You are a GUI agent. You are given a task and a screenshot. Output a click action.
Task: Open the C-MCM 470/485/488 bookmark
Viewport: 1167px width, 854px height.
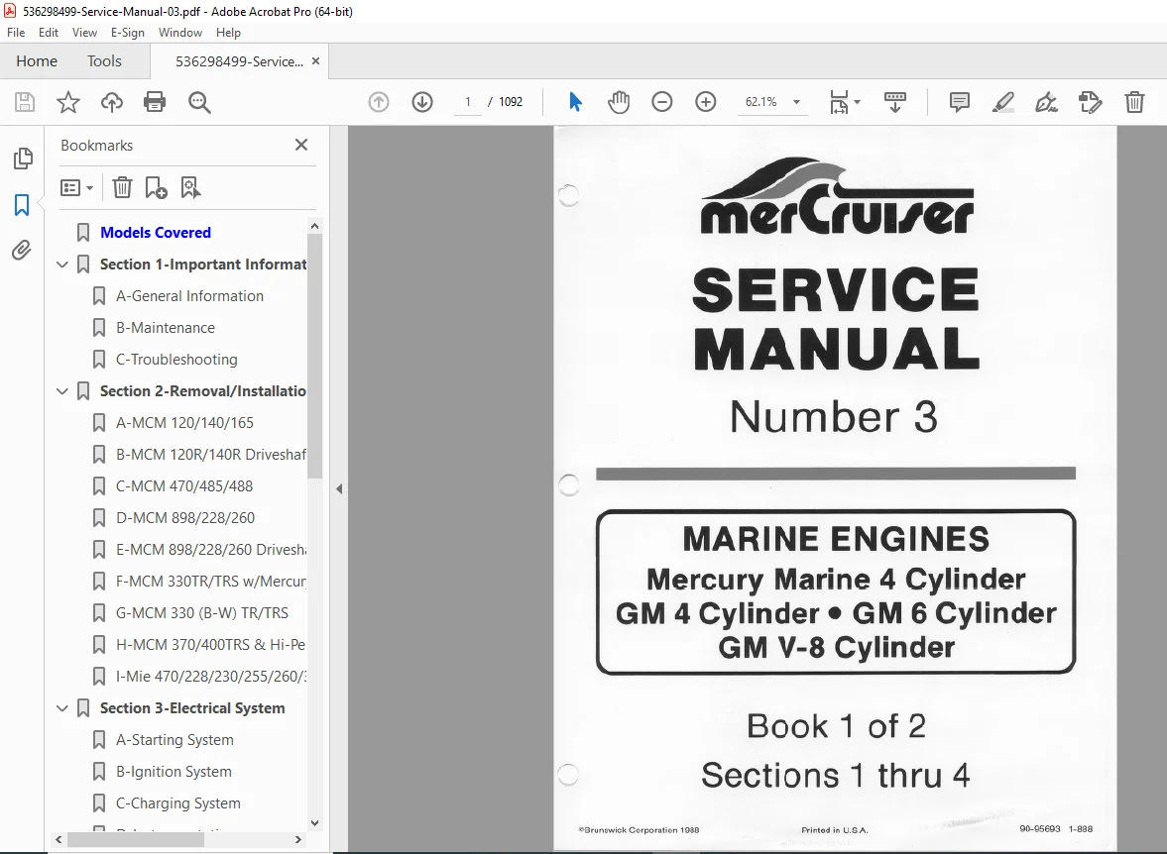click(x=184, y=486)
